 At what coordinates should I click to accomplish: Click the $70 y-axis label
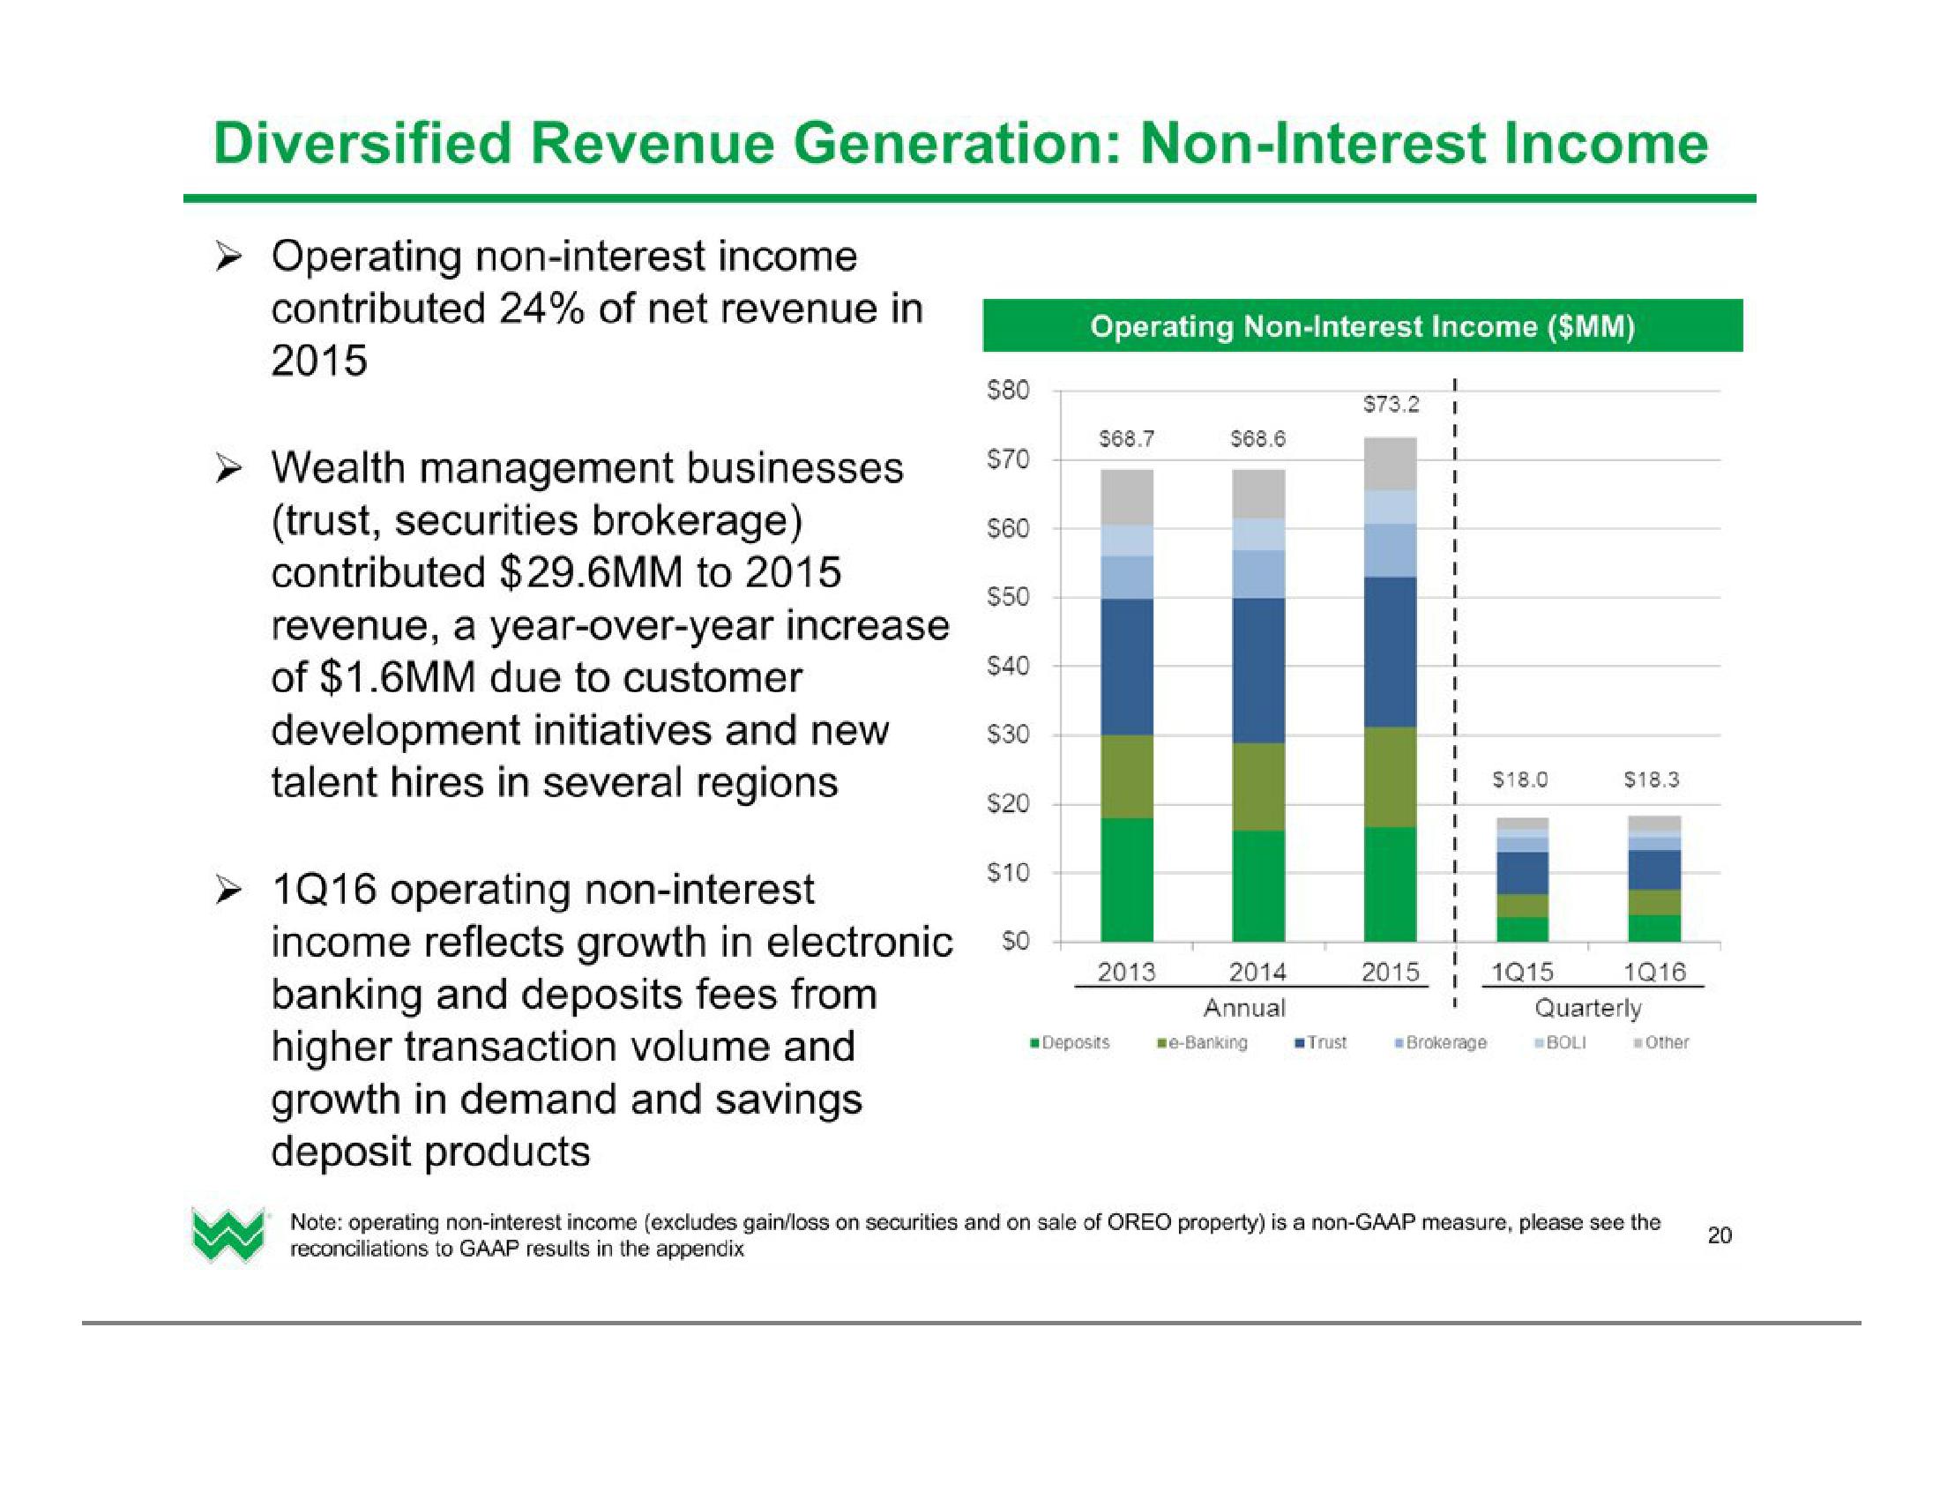1009,460
